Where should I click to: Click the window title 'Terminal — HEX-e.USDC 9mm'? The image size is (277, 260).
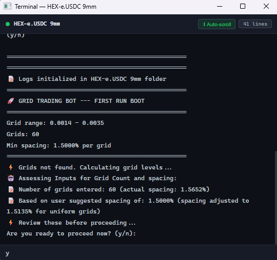[55, 7]
